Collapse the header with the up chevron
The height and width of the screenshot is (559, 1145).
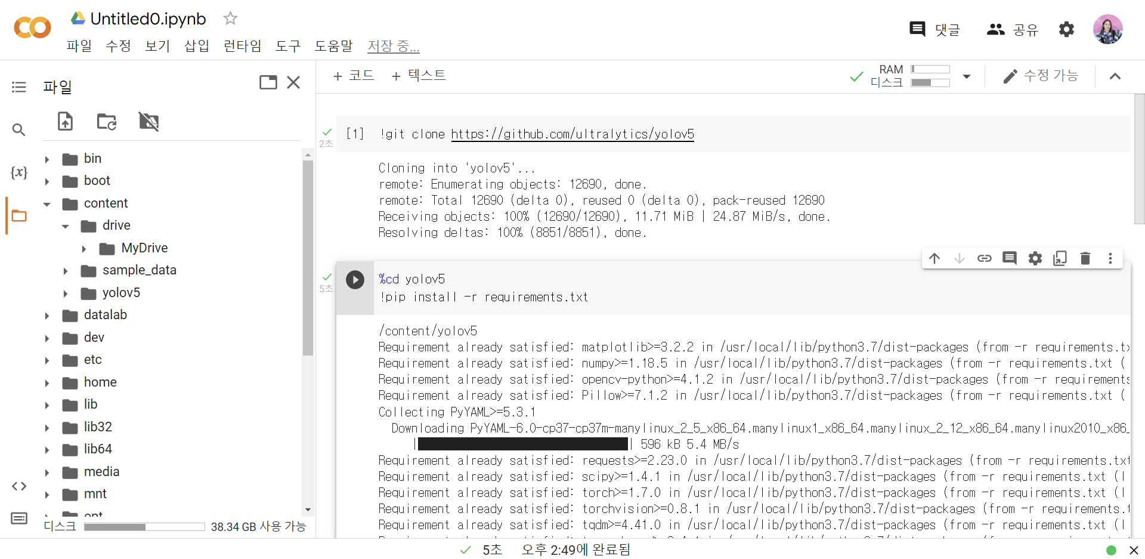pos(1115,76)
